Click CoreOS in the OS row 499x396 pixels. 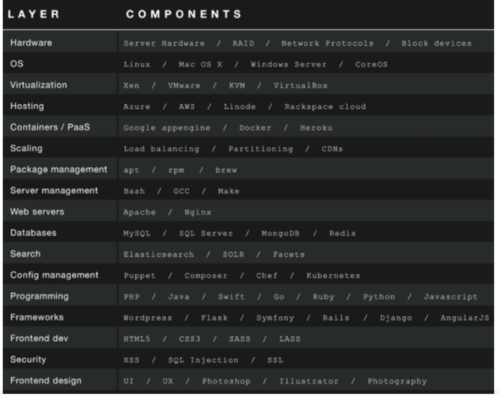click(x=372, y=64)
